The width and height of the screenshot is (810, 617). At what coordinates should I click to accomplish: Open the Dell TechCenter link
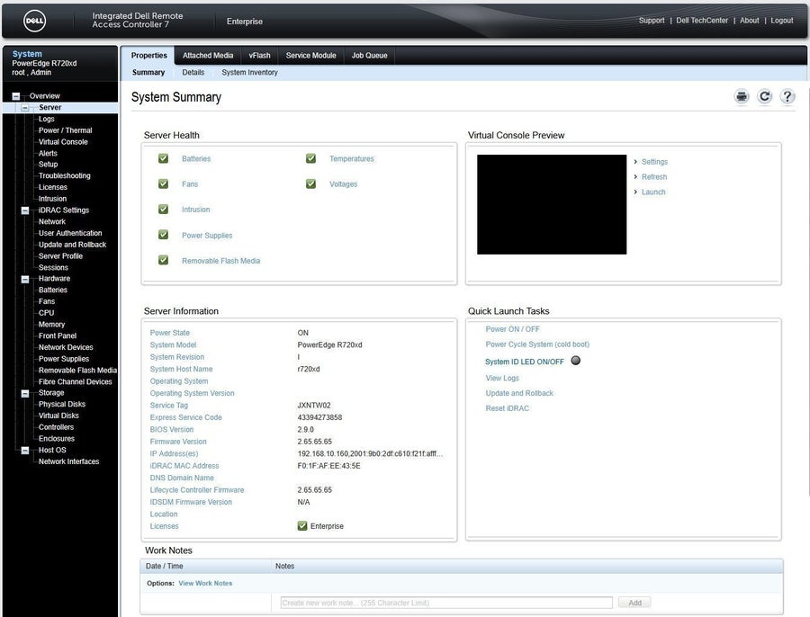702,21
